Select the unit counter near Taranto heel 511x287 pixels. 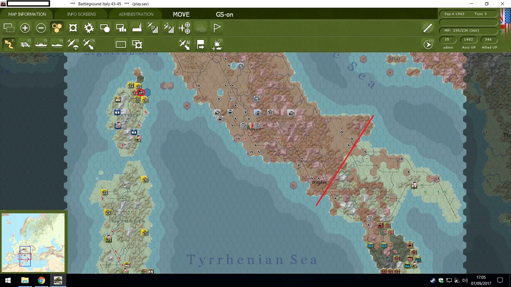(414, 185)
